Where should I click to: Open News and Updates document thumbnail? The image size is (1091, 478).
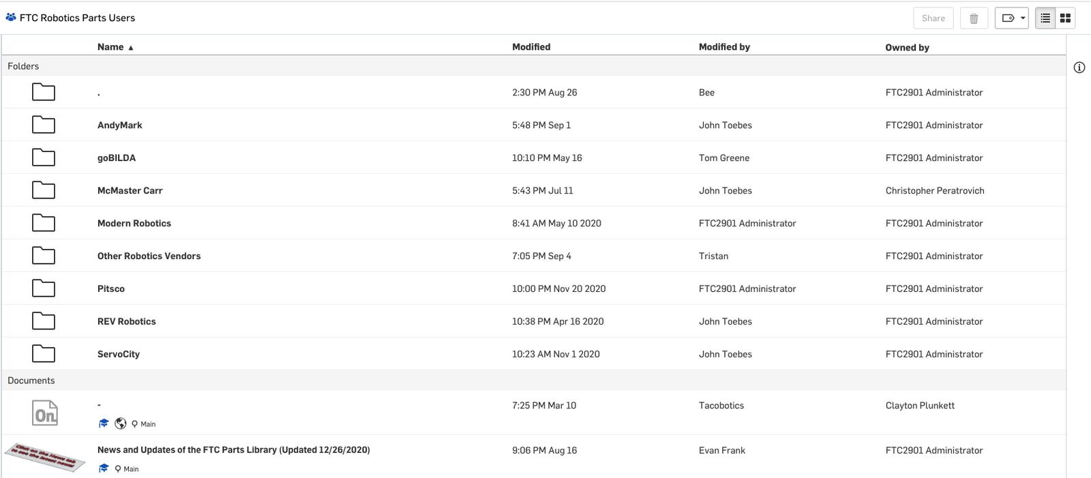[44, 456]
